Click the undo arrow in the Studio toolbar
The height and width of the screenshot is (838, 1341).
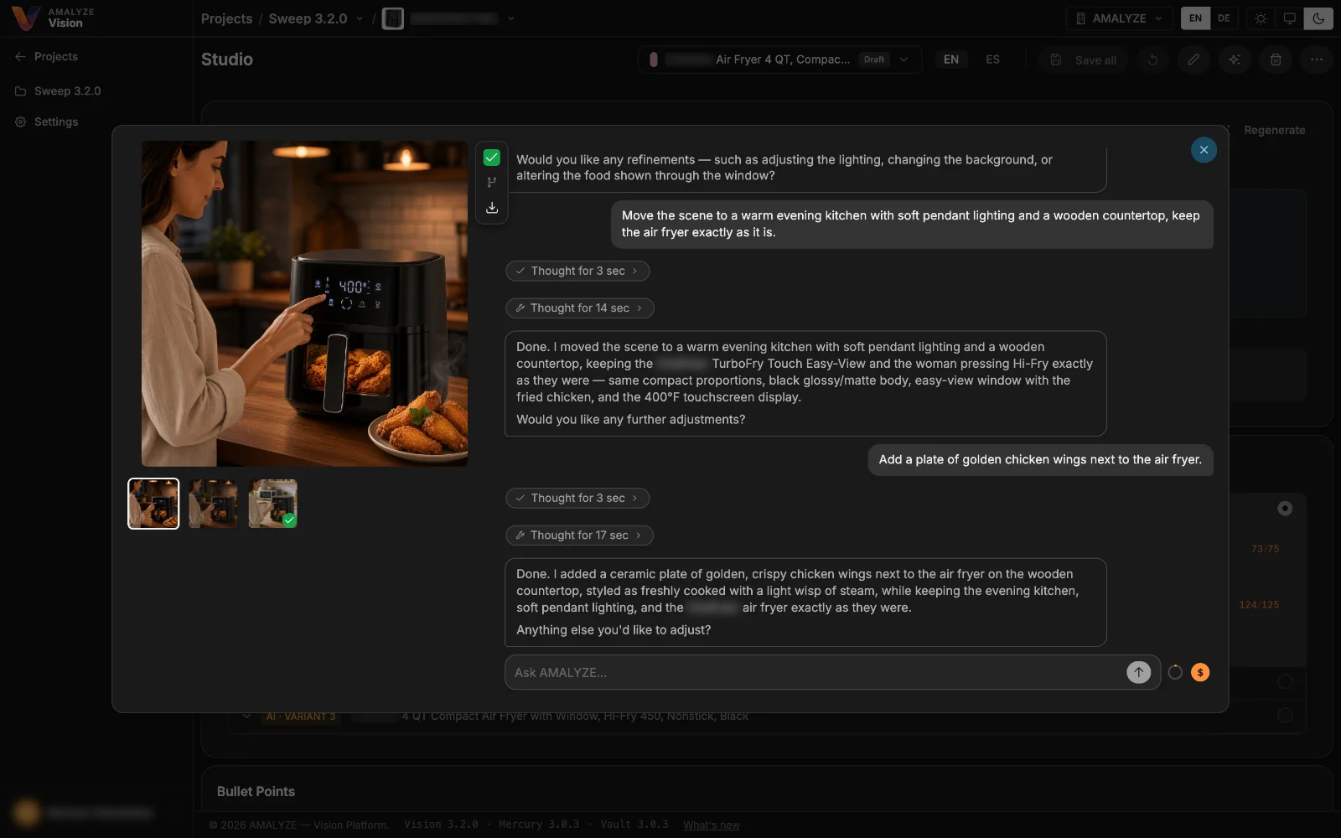click(x=1153, y=59)
